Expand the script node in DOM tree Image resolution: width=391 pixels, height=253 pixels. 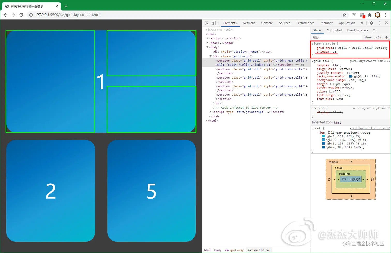(x=207, y=38)
